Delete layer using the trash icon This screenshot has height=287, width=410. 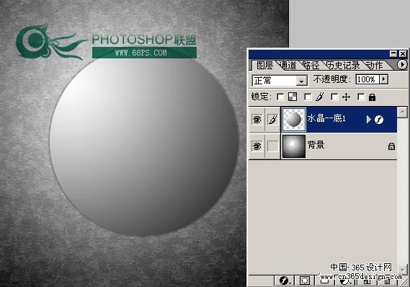pyautogui.click(x=388, y=281)
